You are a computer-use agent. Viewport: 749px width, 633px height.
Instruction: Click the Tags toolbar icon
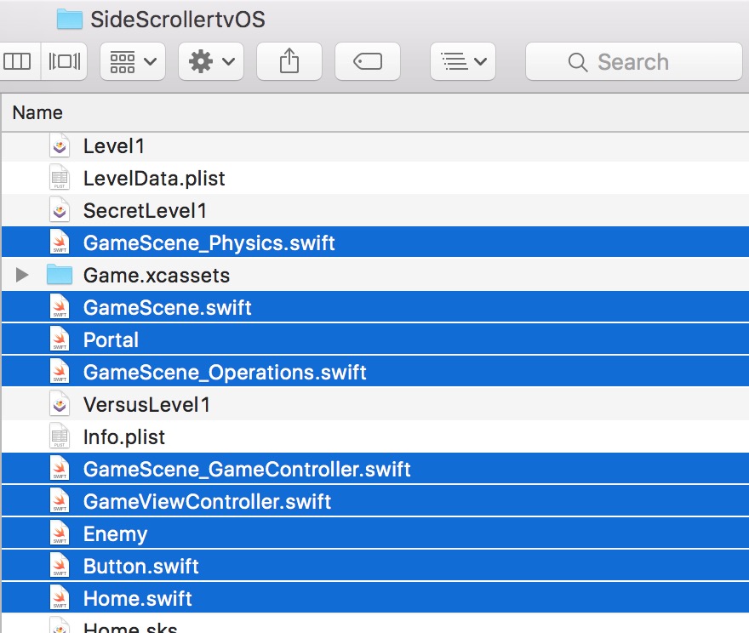367,60
